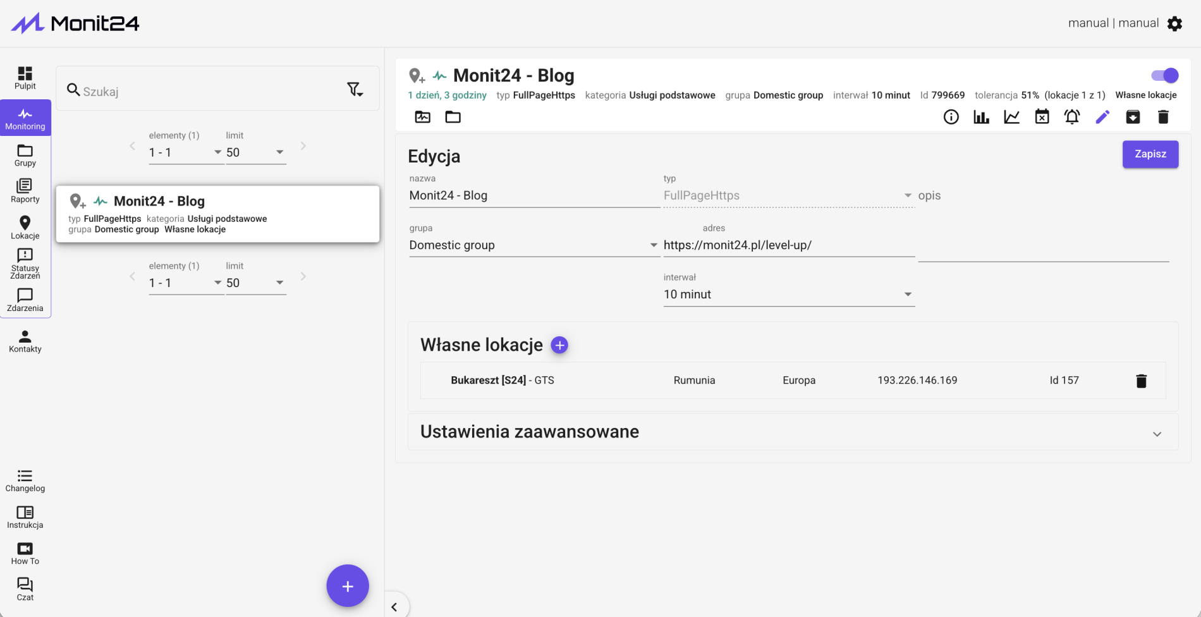Delete the Bukareszt [S24] location row
This screenshot has height=617, width=1201.
[x=1141, y=381]
